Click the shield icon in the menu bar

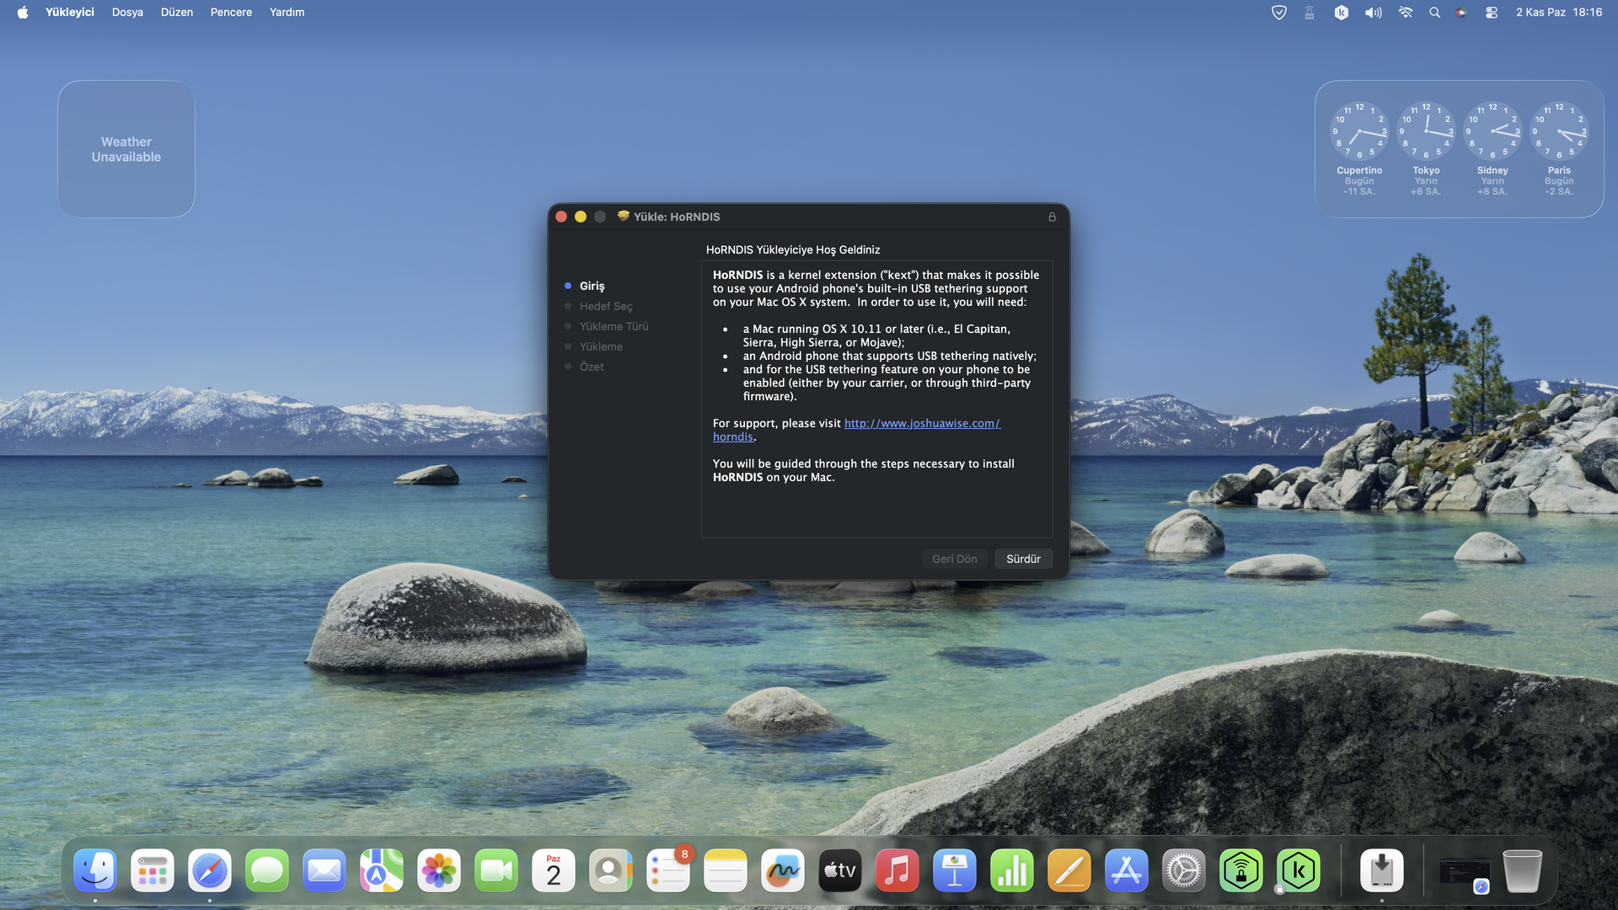point(1278,12)
